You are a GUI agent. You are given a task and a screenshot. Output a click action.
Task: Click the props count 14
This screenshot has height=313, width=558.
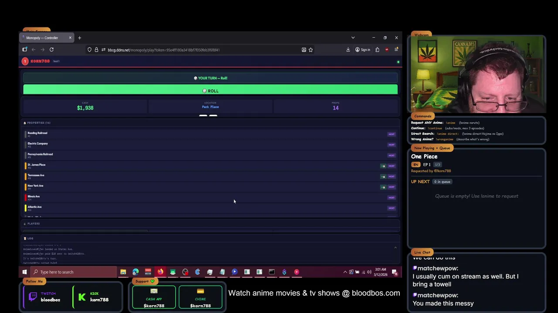tap(336, 108)
